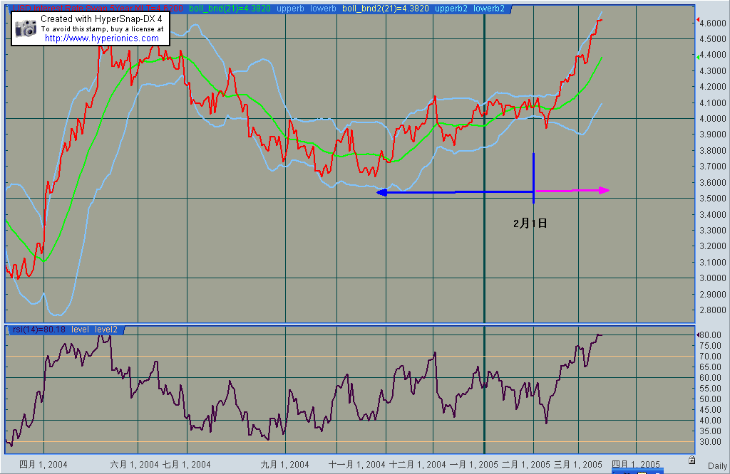Click the 二月 1, 2005 date label
The image size is (730, 474).
tap(526, 464)
